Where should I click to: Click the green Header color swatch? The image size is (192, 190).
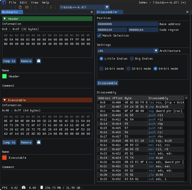coord(4,76)
